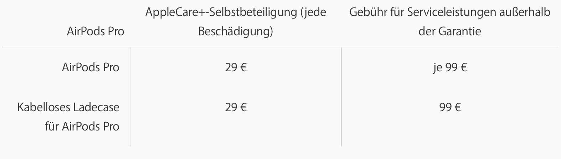Image resolution: width=561 pixels, height=159 pixels.
Task: Click the AirPods Pro row label
Action: point(91,67)
